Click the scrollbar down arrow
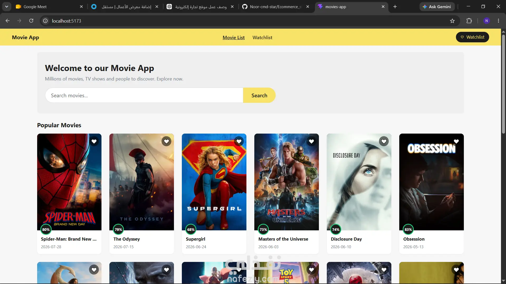 click(503, 281)
